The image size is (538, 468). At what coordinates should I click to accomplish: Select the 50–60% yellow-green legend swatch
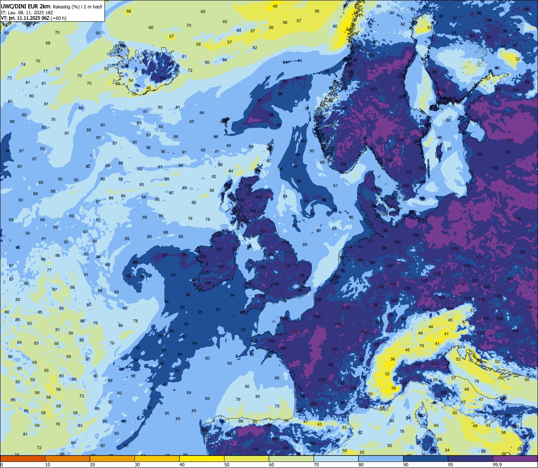click(246, 458)
